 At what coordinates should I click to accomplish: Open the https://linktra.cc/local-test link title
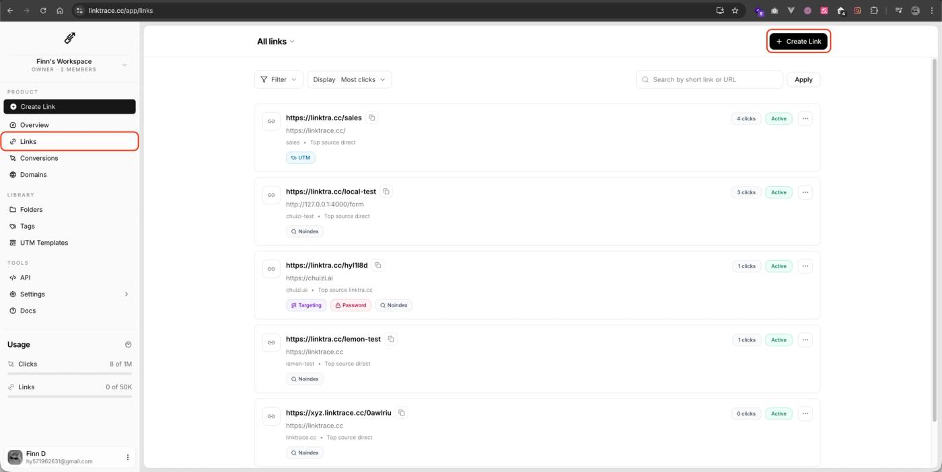tap(331, 192)
